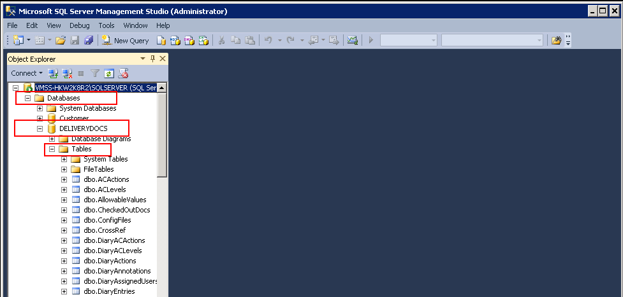The width and height of the screenshot is (623, 297).
Task: Click the Copy icon in toolbar
Action: click(235, 40)
